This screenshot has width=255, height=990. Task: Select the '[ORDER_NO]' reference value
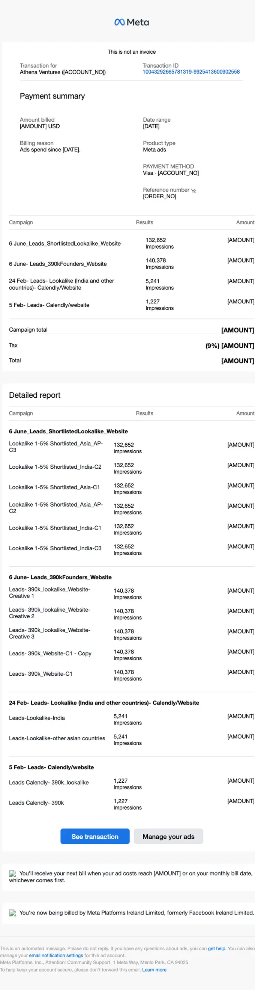click(159, 197)
